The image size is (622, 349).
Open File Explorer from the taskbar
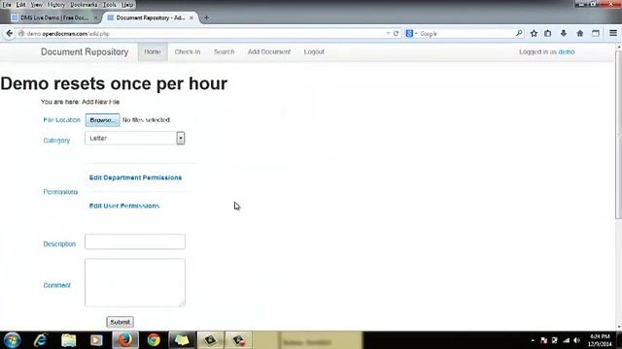pos(69,340)
